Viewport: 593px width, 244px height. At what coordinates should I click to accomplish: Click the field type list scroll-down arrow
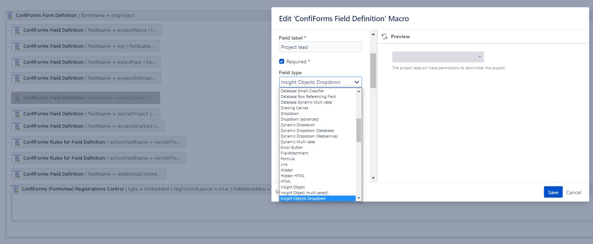(359, 198)
